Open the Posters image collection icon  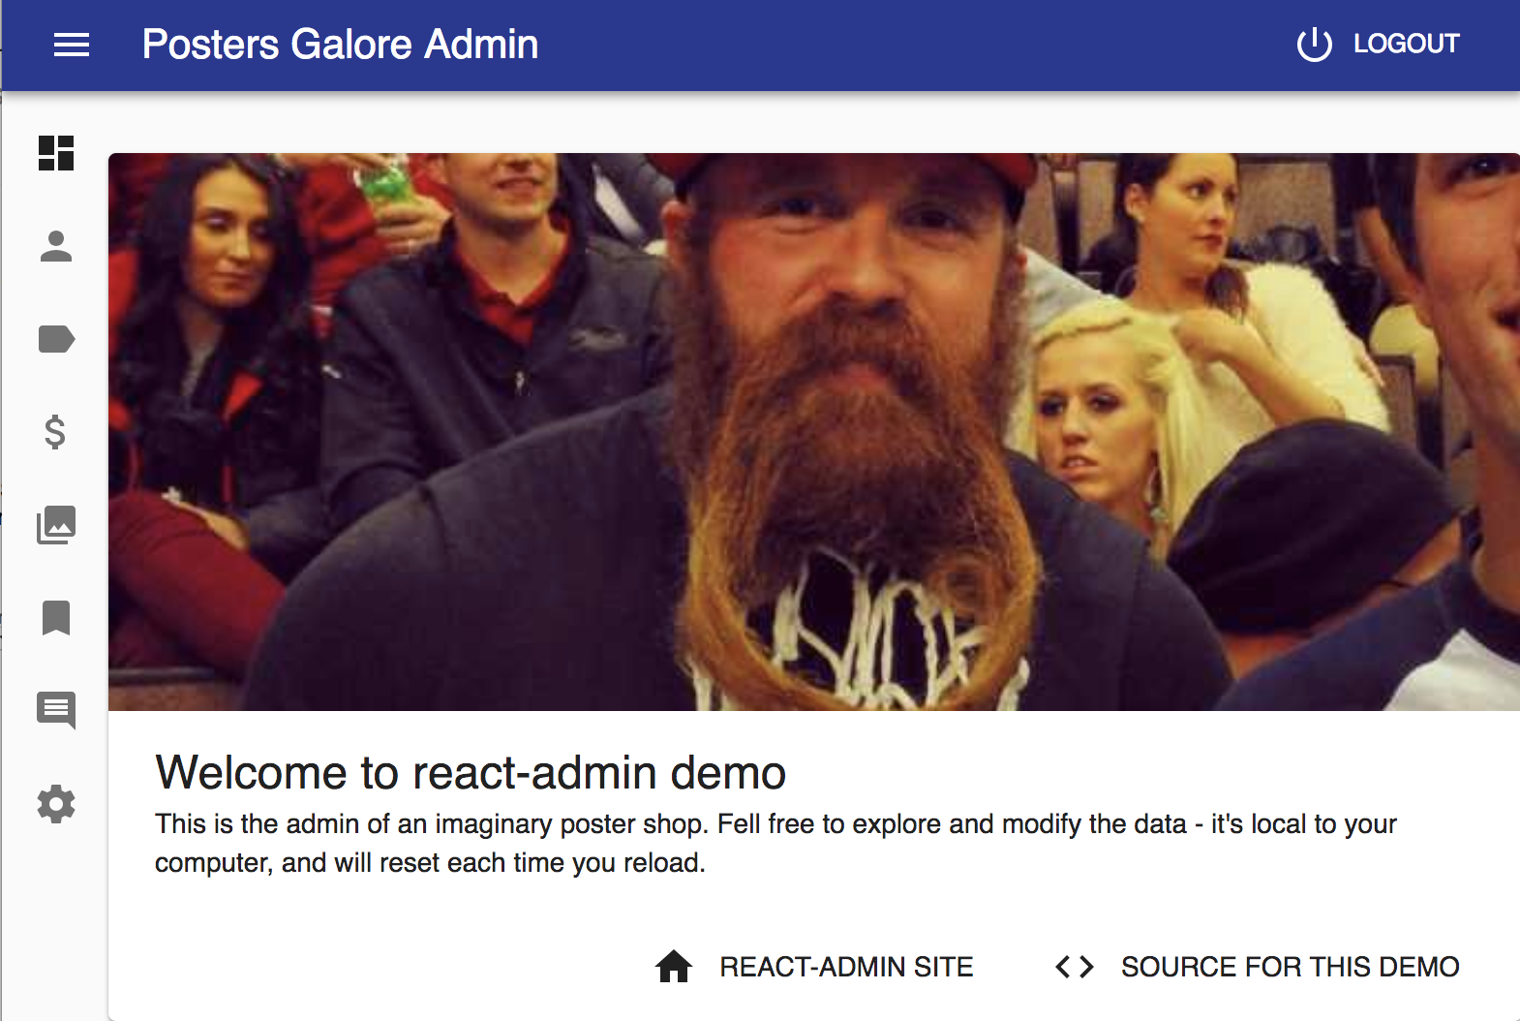click(x=56, y=525)
